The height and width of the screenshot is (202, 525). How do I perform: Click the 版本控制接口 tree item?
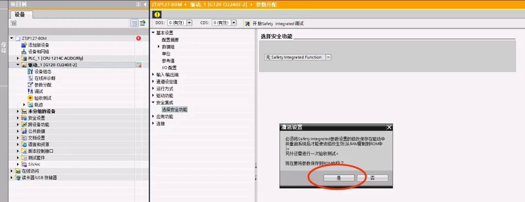click(40, 151)
